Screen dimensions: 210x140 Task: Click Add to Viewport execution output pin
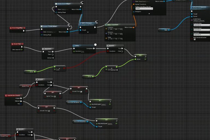[x=95, y=27]
